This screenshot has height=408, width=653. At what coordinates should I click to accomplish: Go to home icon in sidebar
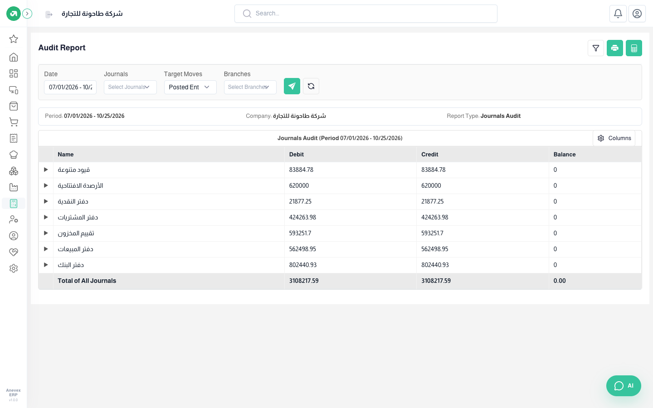click(x=14, y=57)
